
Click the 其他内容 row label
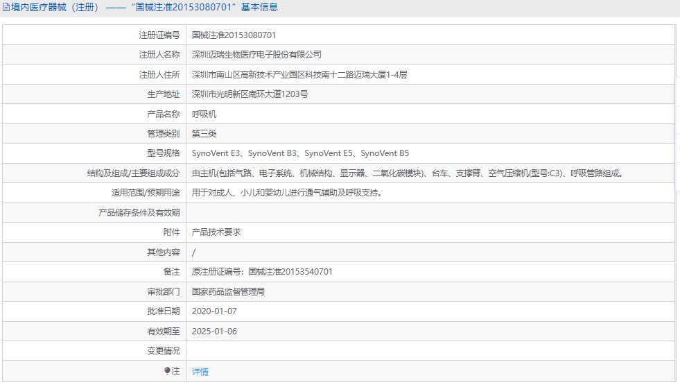(163, 252)
